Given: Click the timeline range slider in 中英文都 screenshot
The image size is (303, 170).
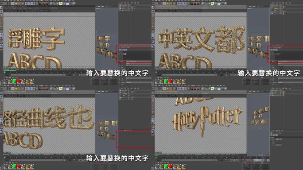Looking at the screenshot, I should 190,75.
